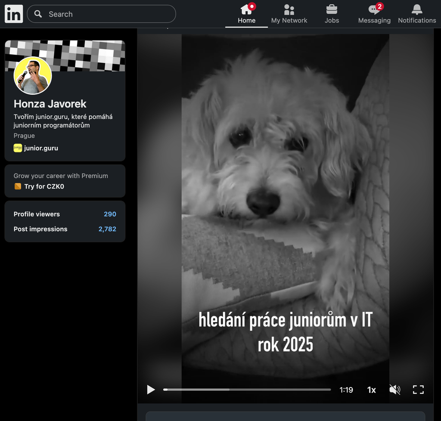Unmute the video sound
Image resolution: width=441 pixels, height=421 pixels.
click(394, 390)
